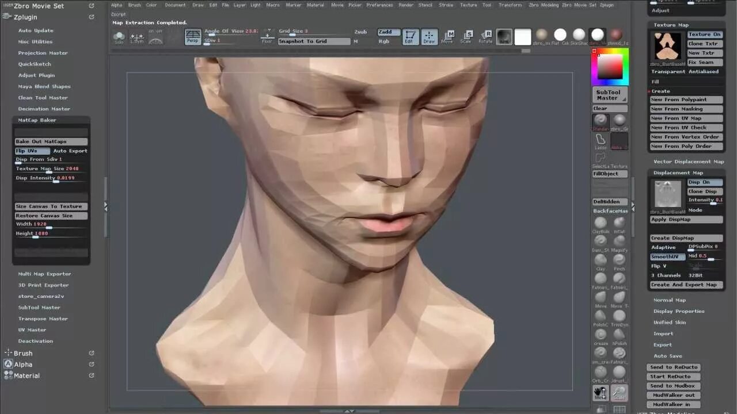737x414 pixels.
Task: Choose the TrimDynamic brush
Action: [619, 317]
